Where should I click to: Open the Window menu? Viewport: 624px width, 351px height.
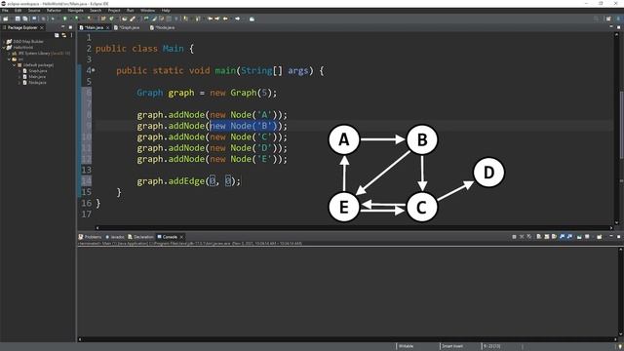pos(147,11)
